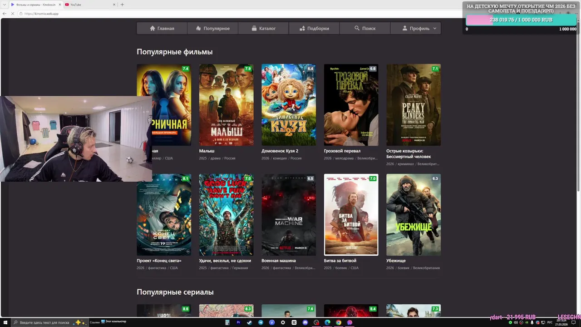
Task: Open the browser tab search chevron
Action: click(5, 5)
